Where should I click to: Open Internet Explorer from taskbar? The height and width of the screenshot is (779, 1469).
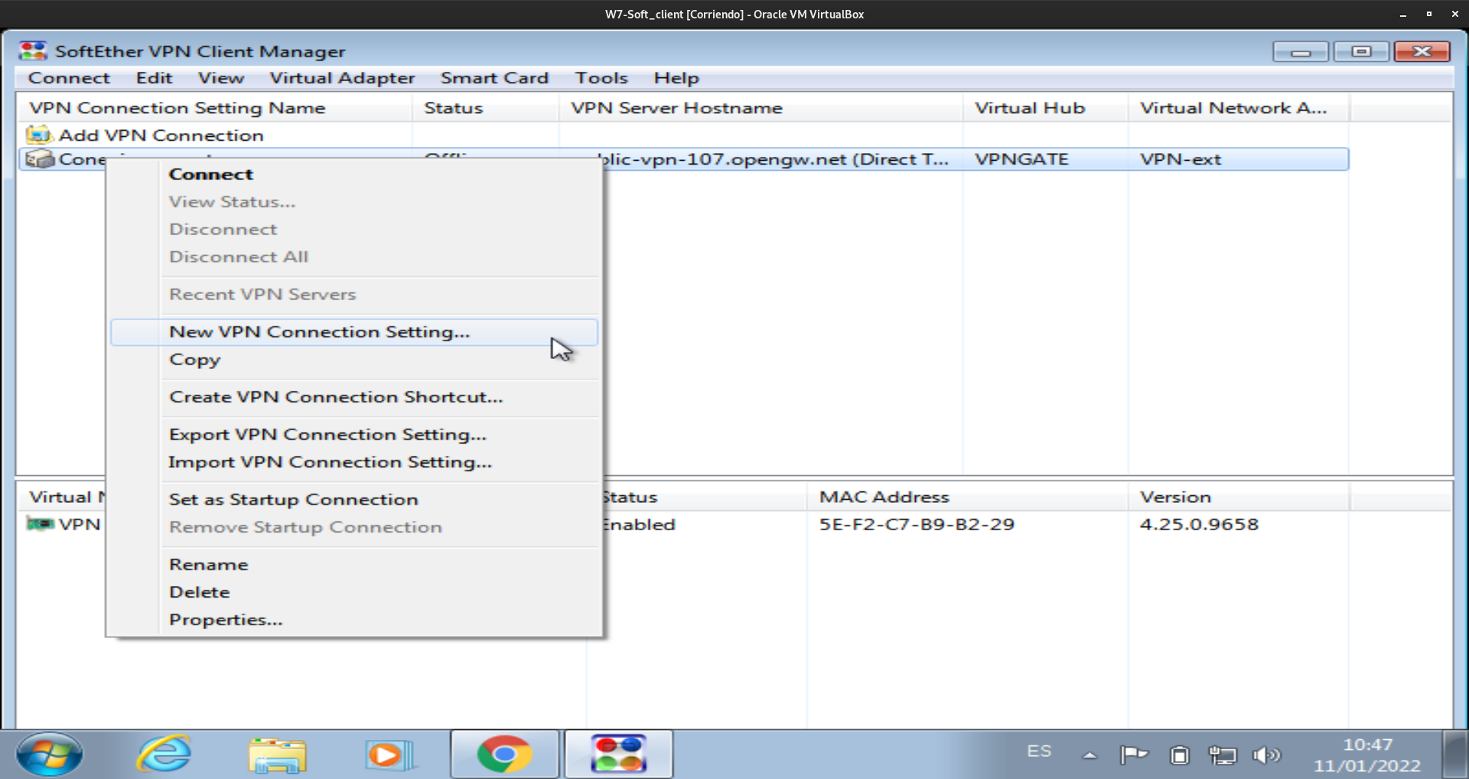164,755
